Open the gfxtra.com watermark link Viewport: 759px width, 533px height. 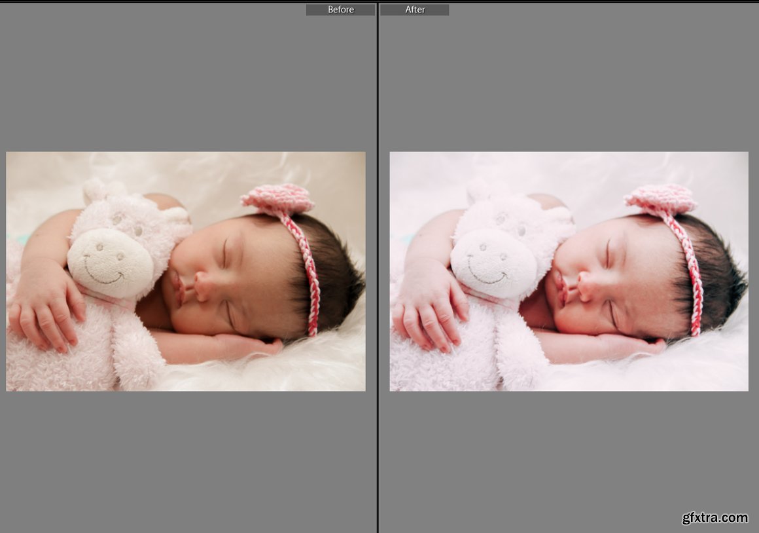pos(715,518)
